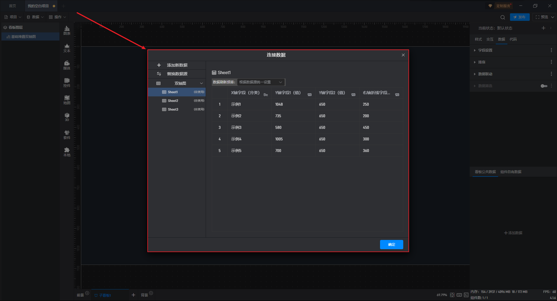Switch to the 样式 tab
557x301 pixels.
(478, 39)
